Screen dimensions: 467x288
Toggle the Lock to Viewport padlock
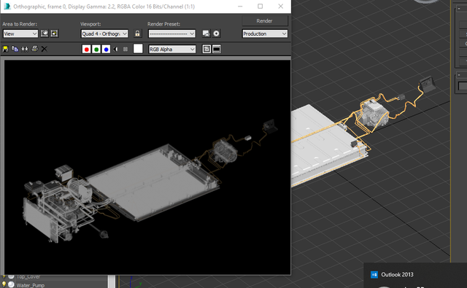pos(137,34)
